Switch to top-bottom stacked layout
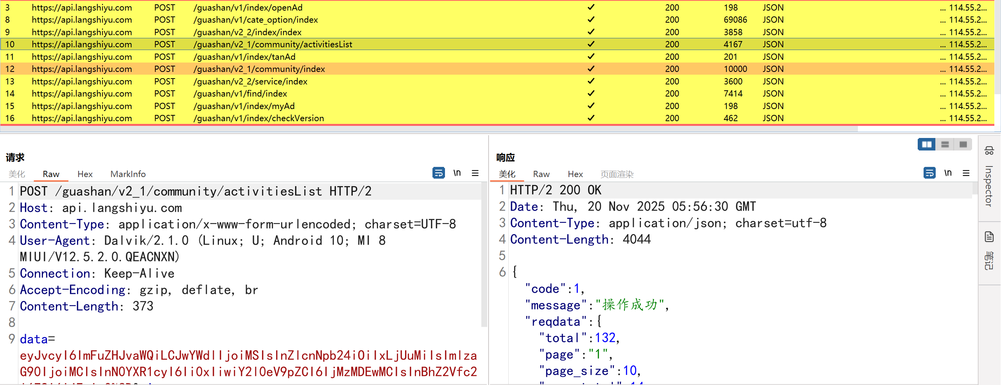 [945, 145]
